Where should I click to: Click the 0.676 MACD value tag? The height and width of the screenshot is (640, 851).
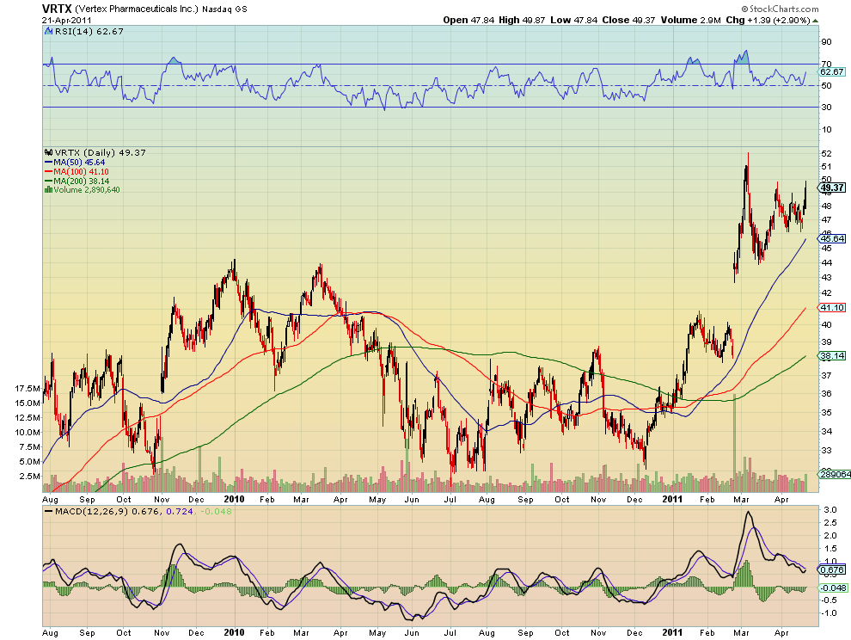click(833, 570)
